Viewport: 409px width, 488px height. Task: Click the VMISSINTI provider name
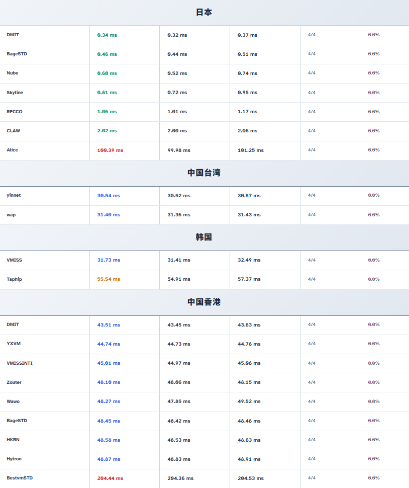[x=20, y=363]
